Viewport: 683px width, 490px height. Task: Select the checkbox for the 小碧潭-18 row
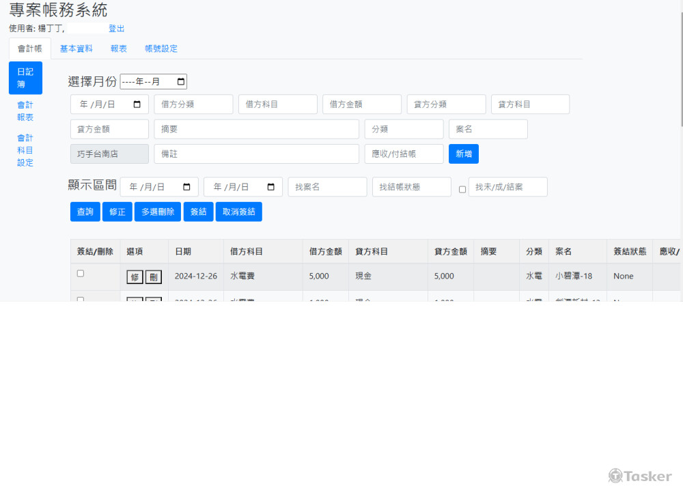80,273
